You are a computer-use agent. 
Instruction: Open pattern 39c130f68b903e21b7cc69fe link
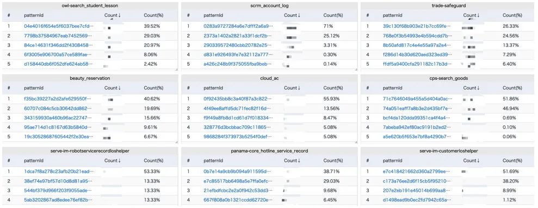418,26
